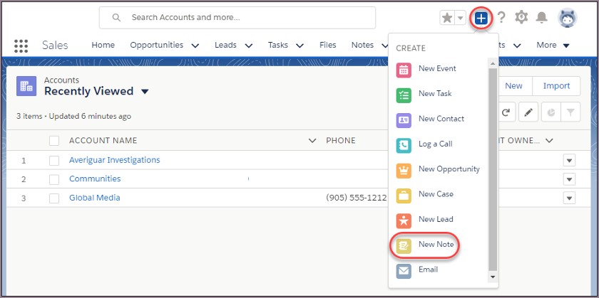Open the Global Media account link

point(94,198)
